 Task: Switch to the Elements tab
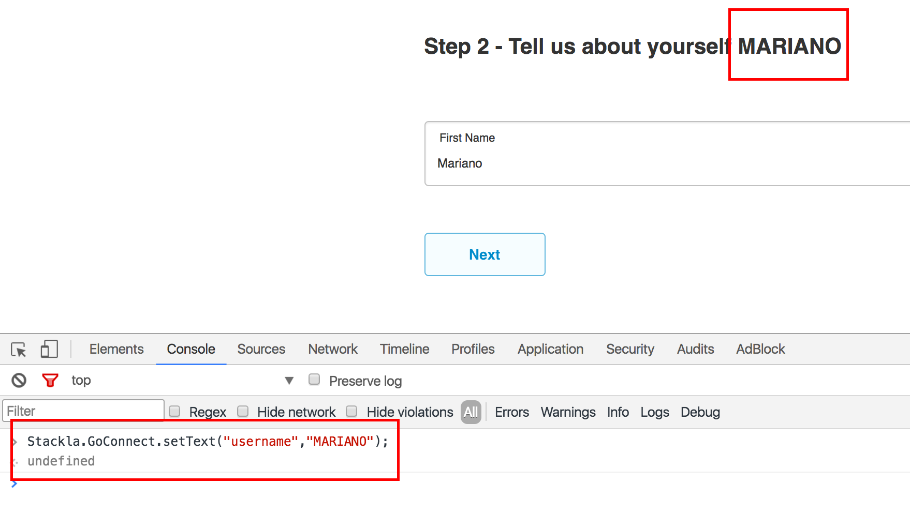point(116,349)
